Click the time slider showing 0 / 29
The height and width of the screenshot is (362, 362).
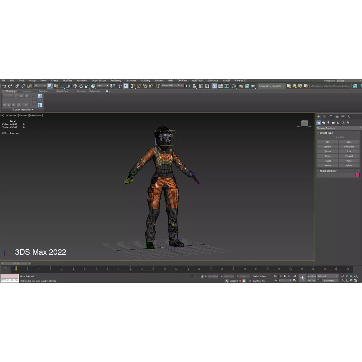point(16,263)
